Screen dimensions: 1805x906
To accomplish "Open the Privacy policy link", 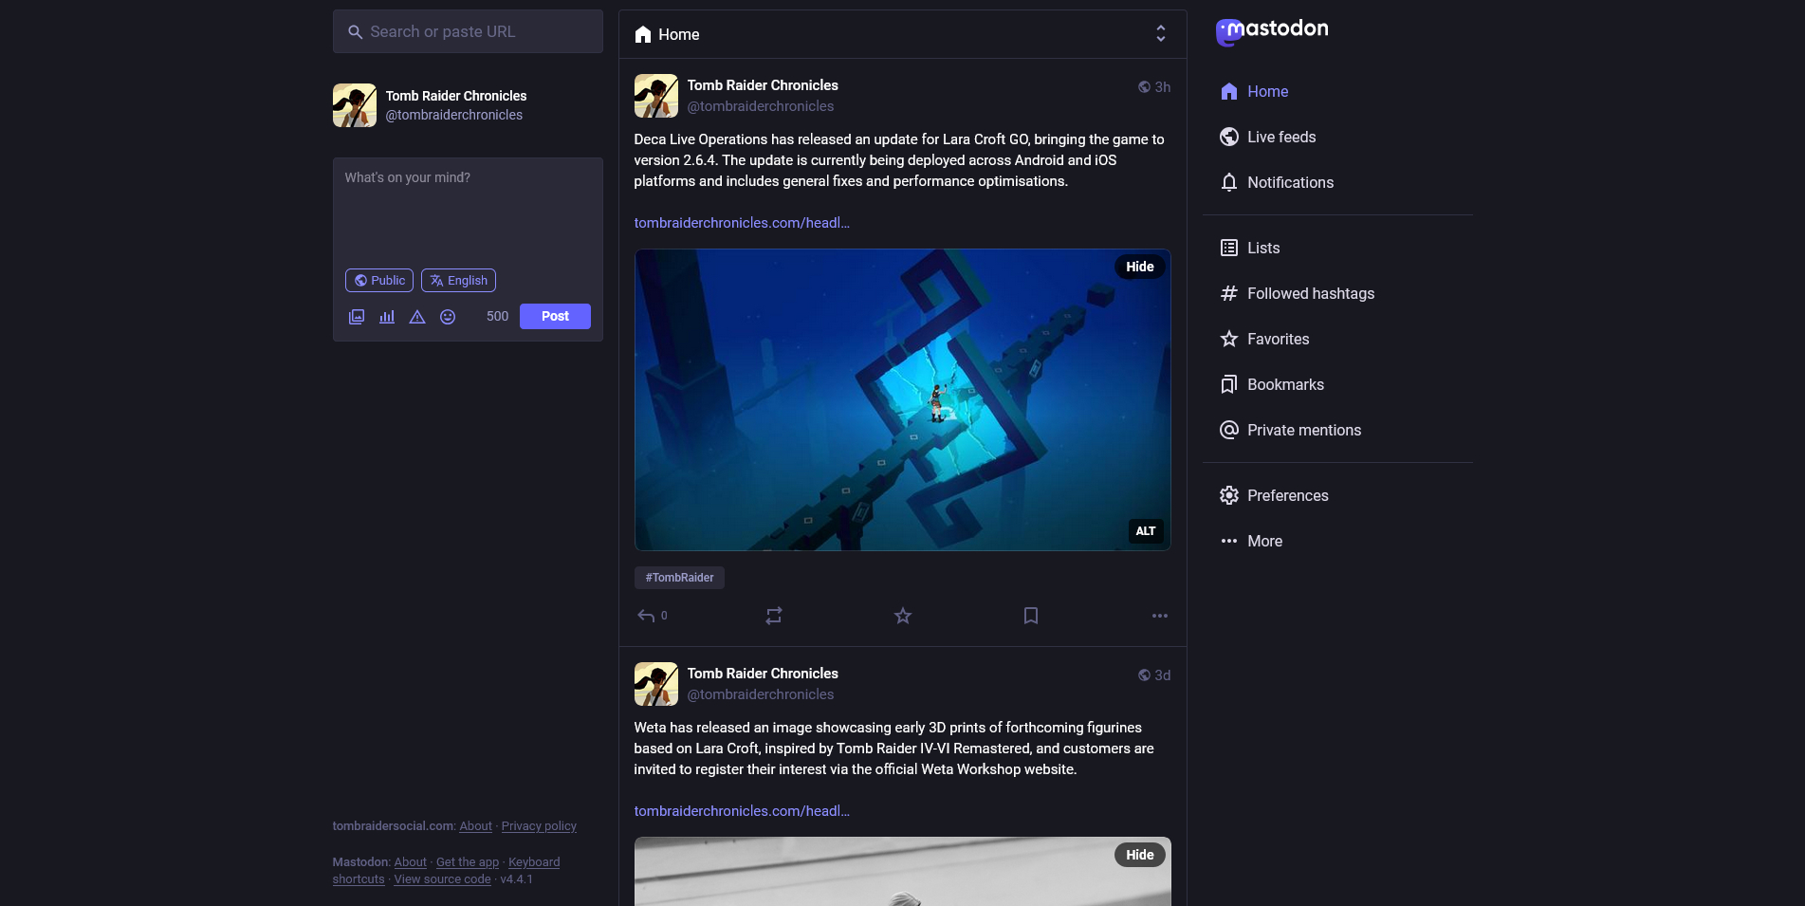I will 539,826.
